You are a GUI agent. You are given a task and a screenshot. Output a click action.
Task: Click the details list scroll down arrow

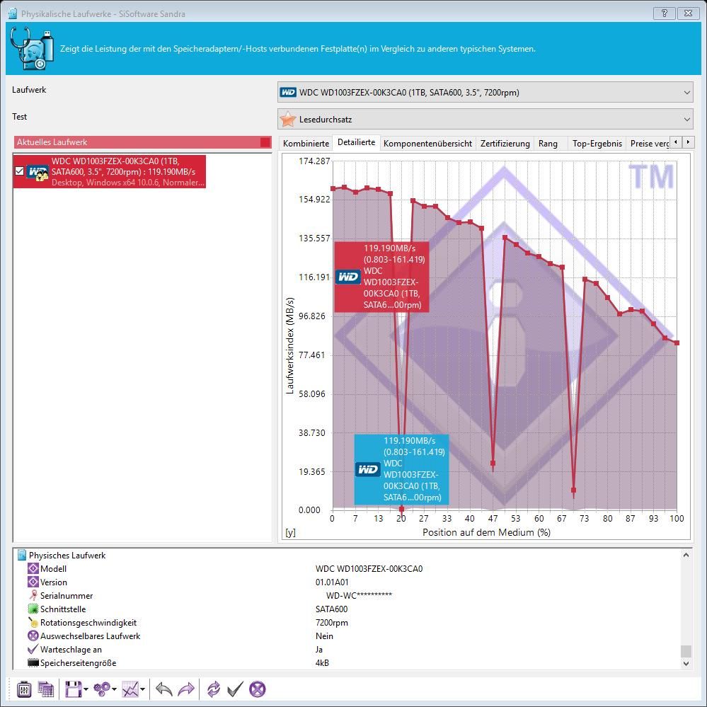pos(686,663)
